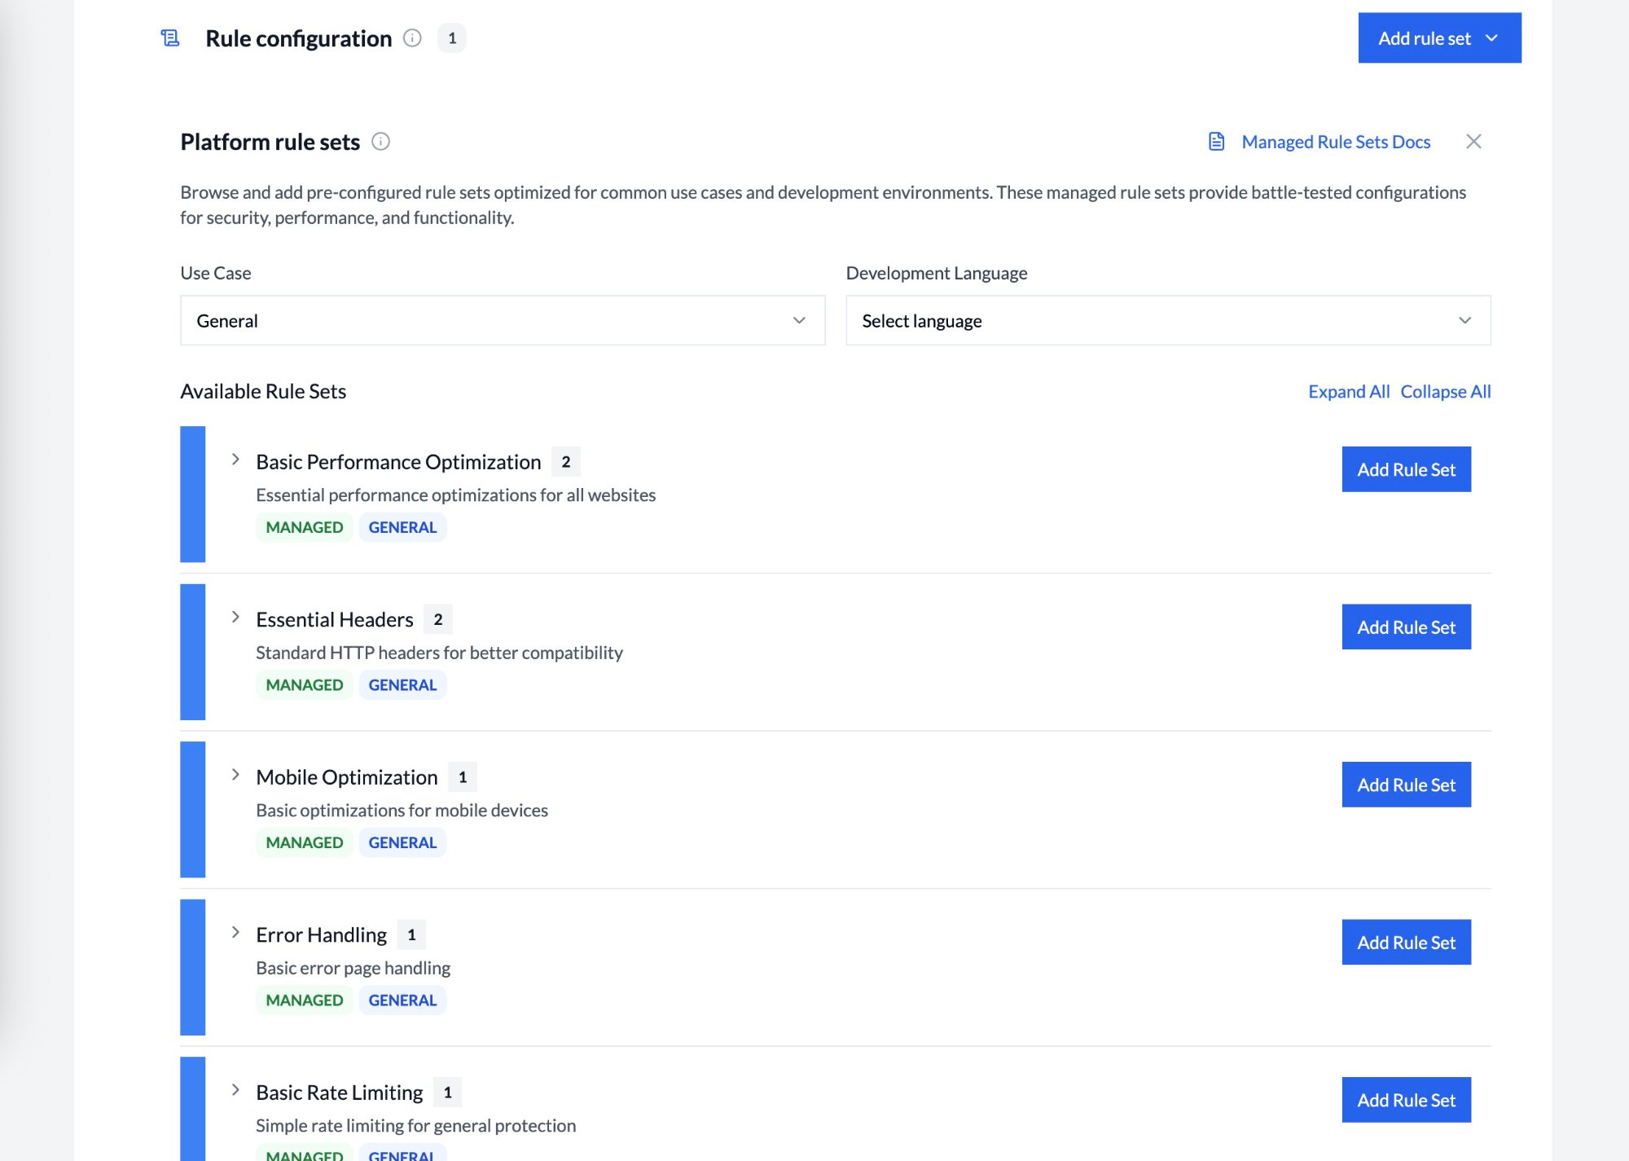This screenshot has height=1161, width=1629.
Task: Close the Platform rule sets panel
Action: (x=1473, y=142)
